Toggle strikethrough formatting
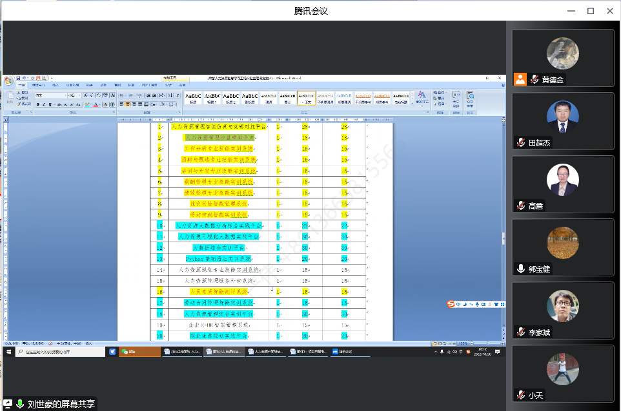This screenshot has width=621, height=411. coord(59,104)
